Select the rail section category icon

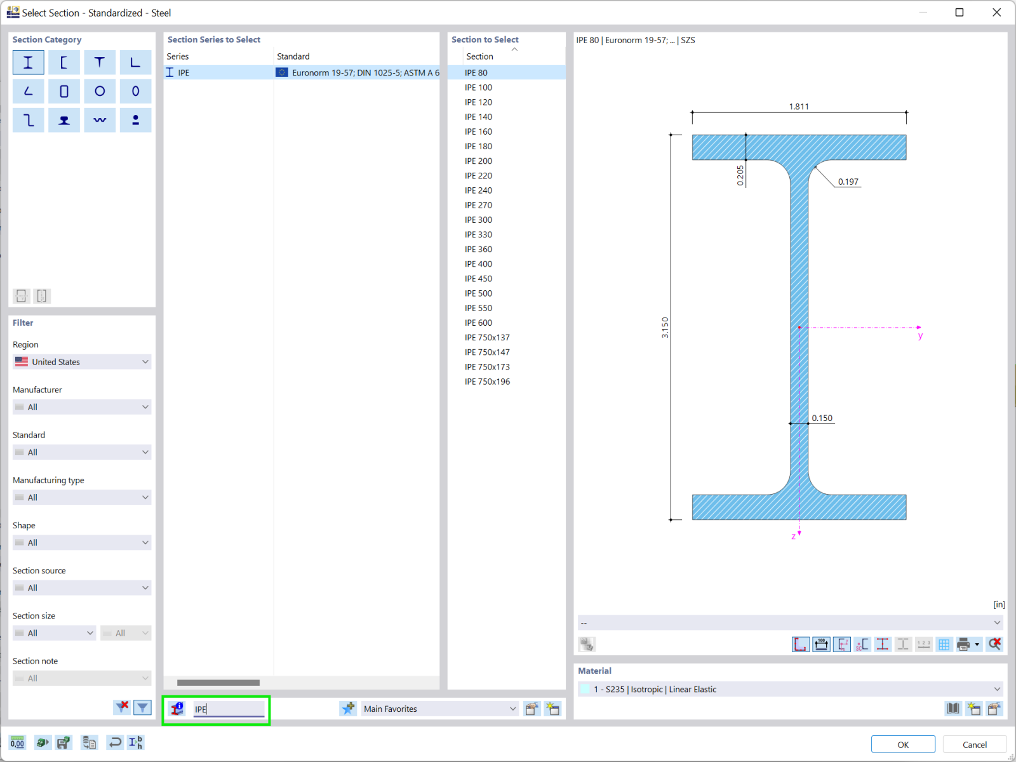[x=64, y=120]
